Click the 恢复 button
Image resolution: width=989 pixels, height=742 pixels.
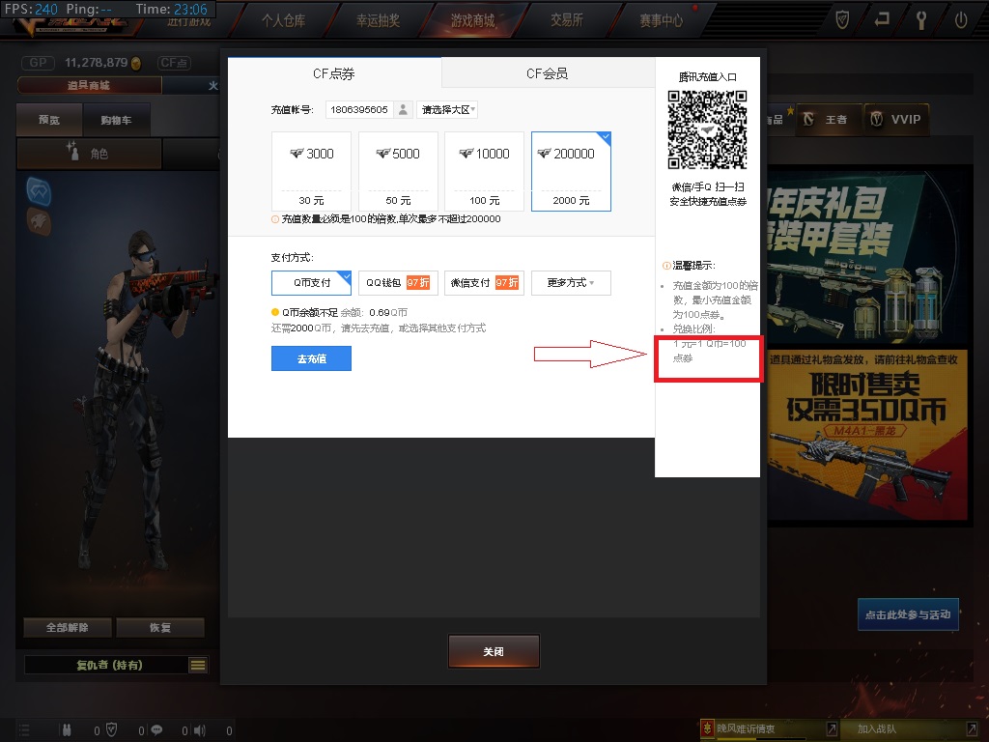160,627
